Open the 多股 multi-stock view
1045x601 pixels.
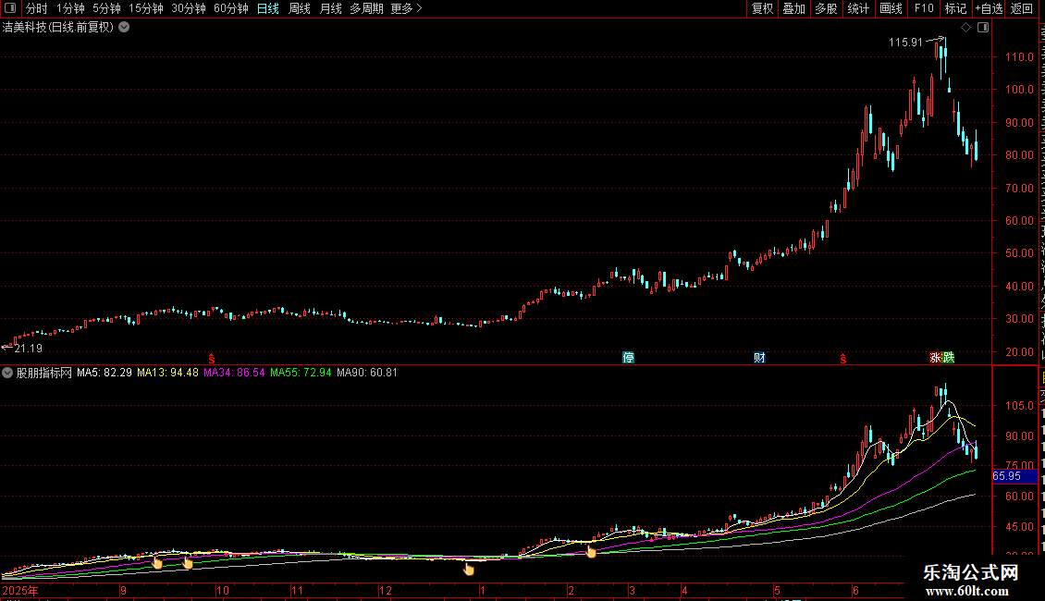(827, 8)
